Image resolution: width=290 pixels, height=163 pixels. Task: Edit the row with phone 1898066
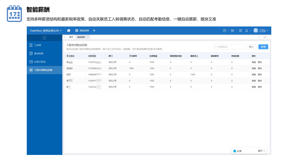tap(254, 75)
